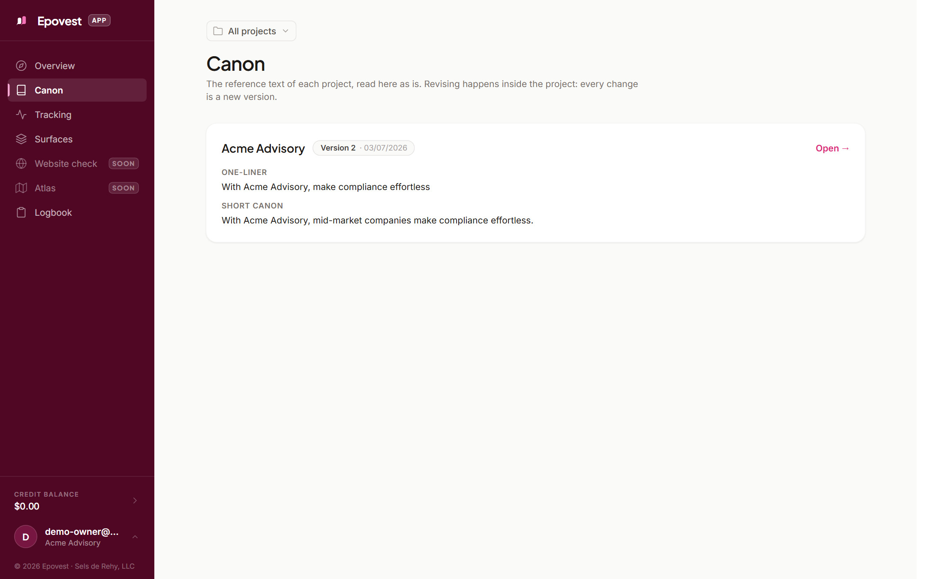Expand the demo-owner account menu chevron
The width and height of the screenshot is (926, 579).
[x=135, y=537]
